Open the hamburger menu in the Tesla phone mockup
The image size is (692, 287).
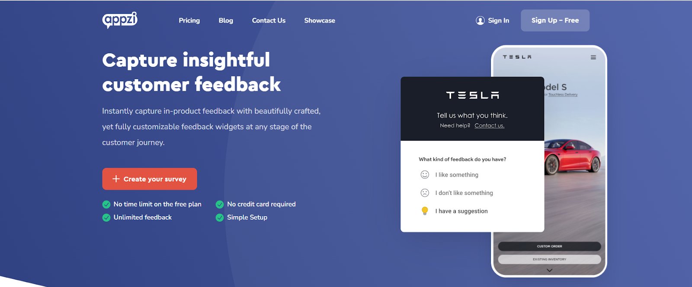[593, 57]
